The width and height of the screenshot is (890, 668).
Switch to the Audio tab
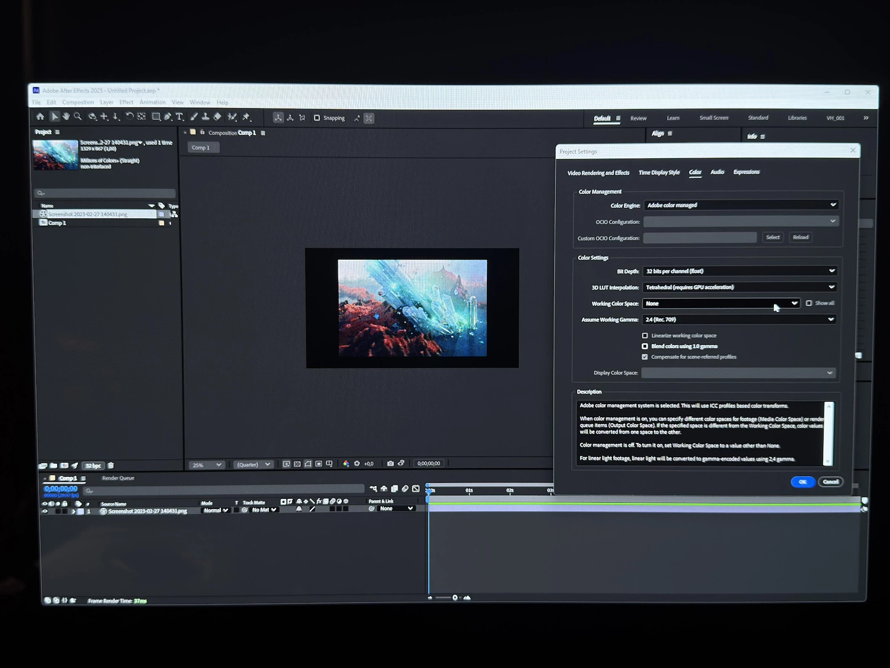[x=717, y=172]
